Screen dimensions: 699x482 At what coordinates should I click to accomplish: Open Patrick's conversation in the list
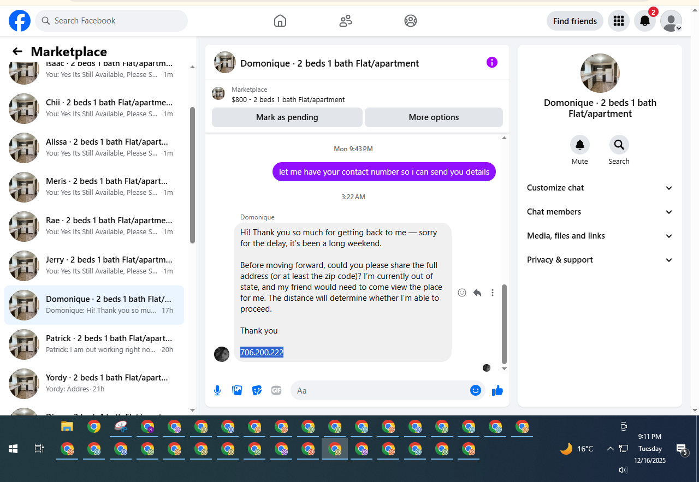tap(94, 344)
